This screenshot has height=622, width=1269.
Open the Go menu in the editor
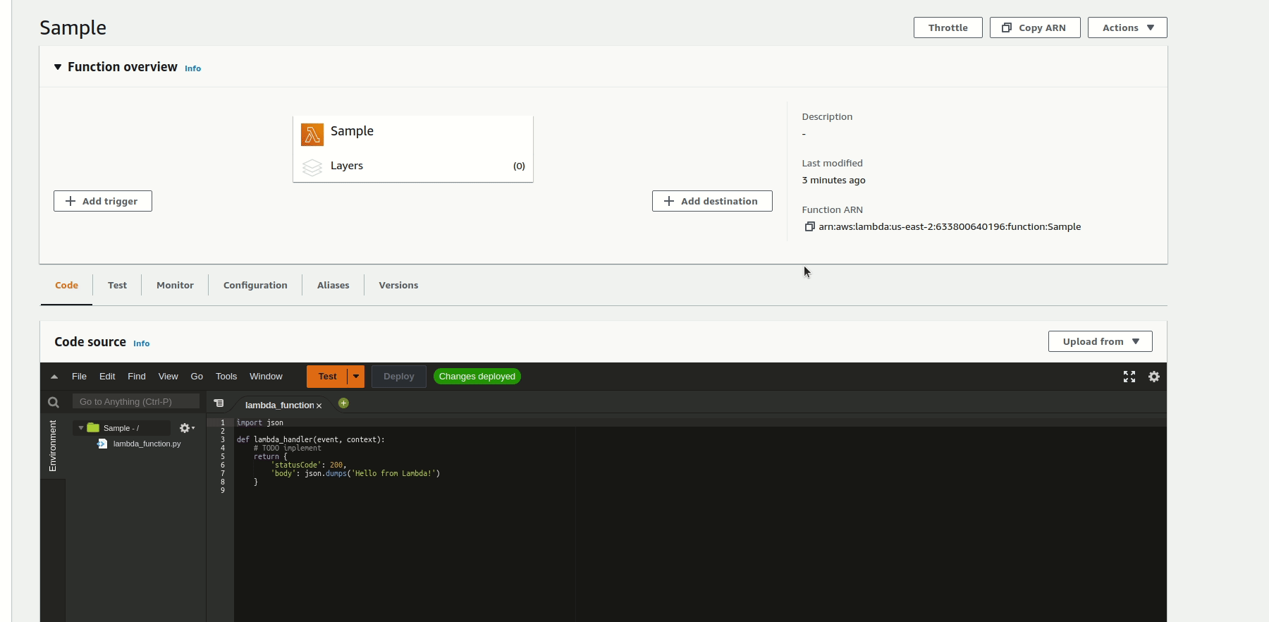point(197,377)
